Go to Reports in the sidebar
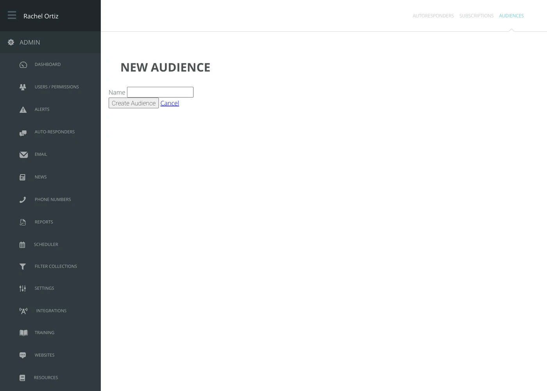 (44, 222)
